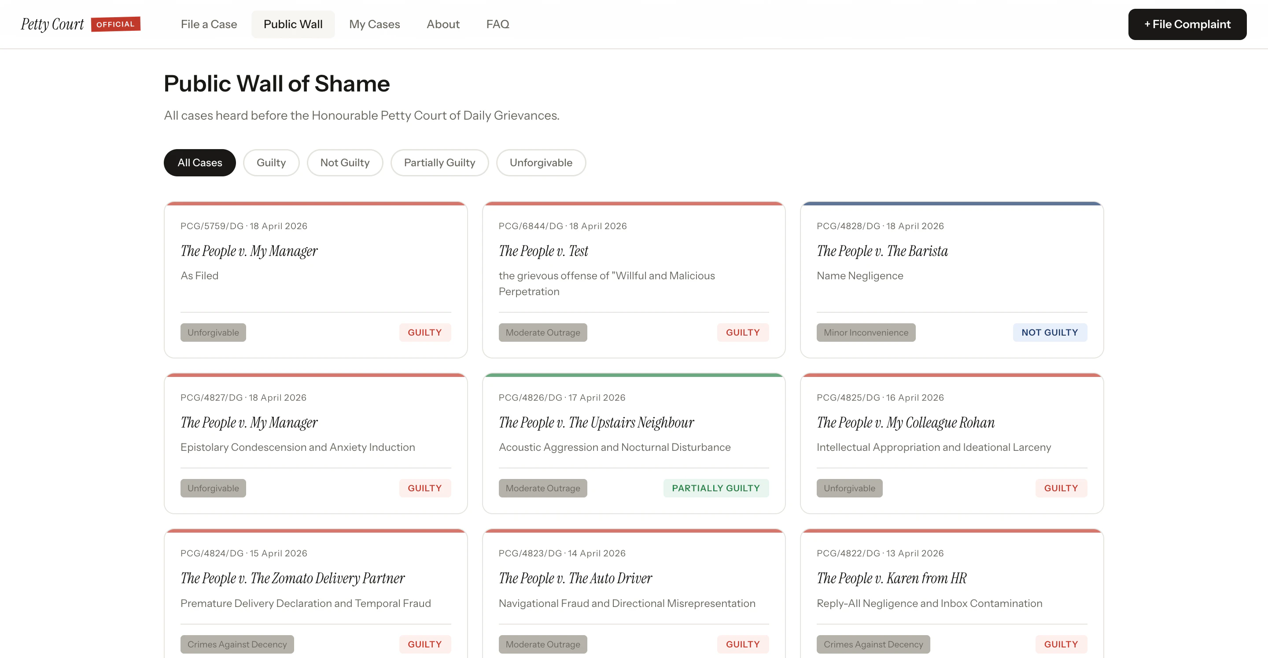Open the FAQ page

[x=497, y=24]
